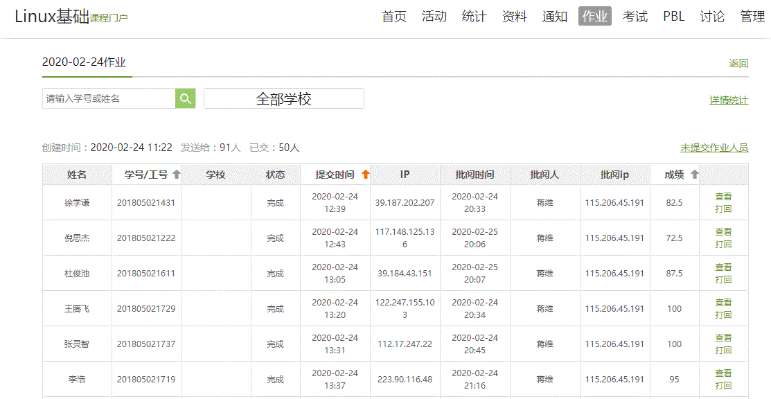
Task: Open the 统计 navigation item
Action: 475,17
